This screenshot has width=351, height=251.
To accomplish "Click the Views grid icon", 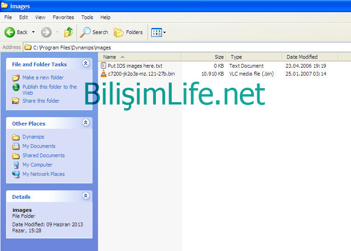I will [156, 33].
